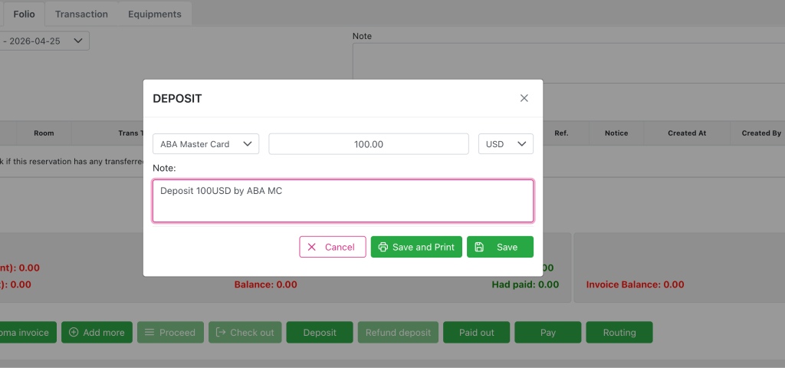Click the floppy disk icon on Save

[479, 247]
